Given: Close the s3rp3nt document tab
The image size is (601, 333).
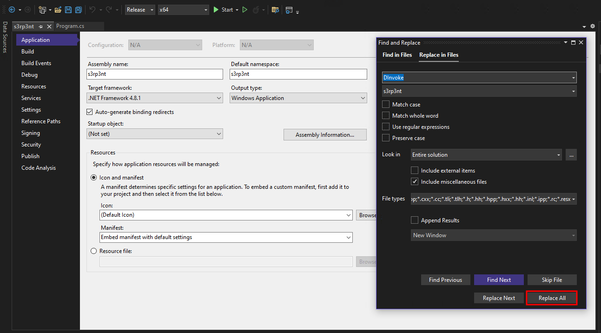Looking at the screenshot, I should pos(48,27).
